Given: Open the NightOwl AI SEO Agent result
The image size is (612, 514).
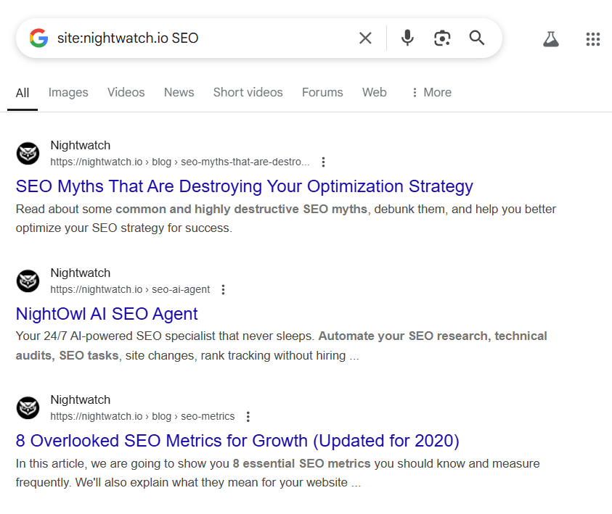Looking at the screenshot, I should click(106, 314).
